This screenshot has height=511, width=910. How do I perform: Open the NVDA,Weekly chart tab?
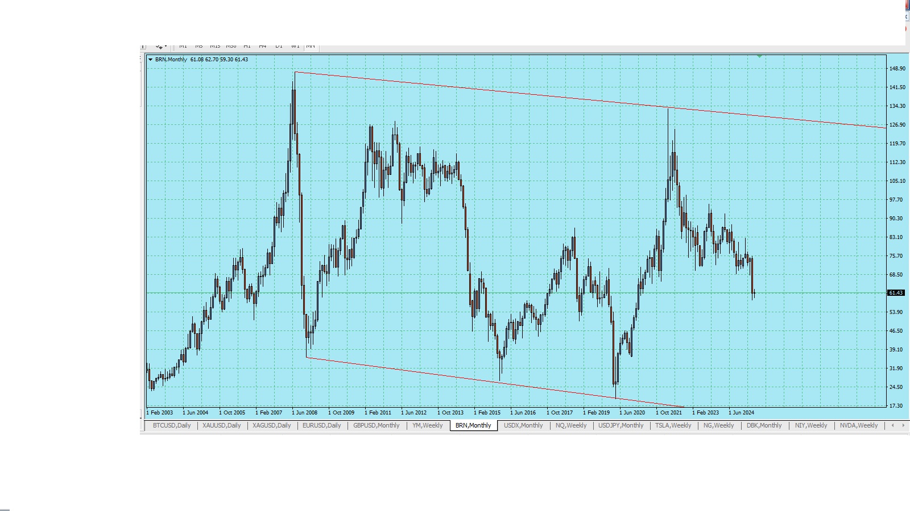[859, 425]
